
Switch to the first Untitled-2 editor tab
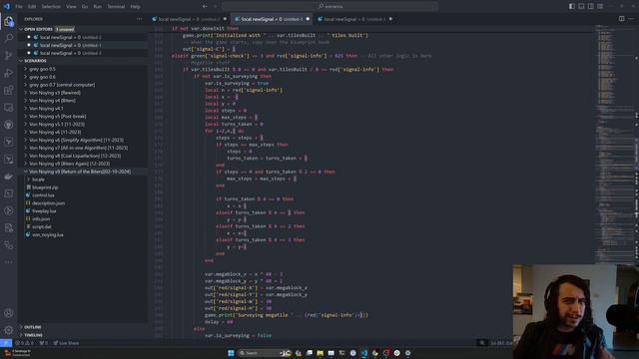click(x=189, y=19)
